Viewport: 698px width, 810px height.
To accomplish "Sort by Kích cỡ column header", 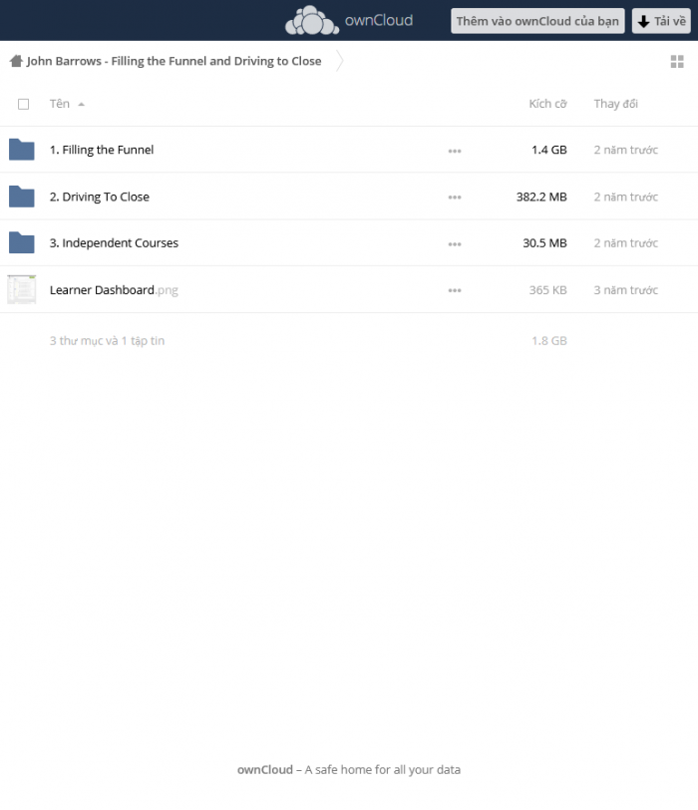I will click(547, 104).
